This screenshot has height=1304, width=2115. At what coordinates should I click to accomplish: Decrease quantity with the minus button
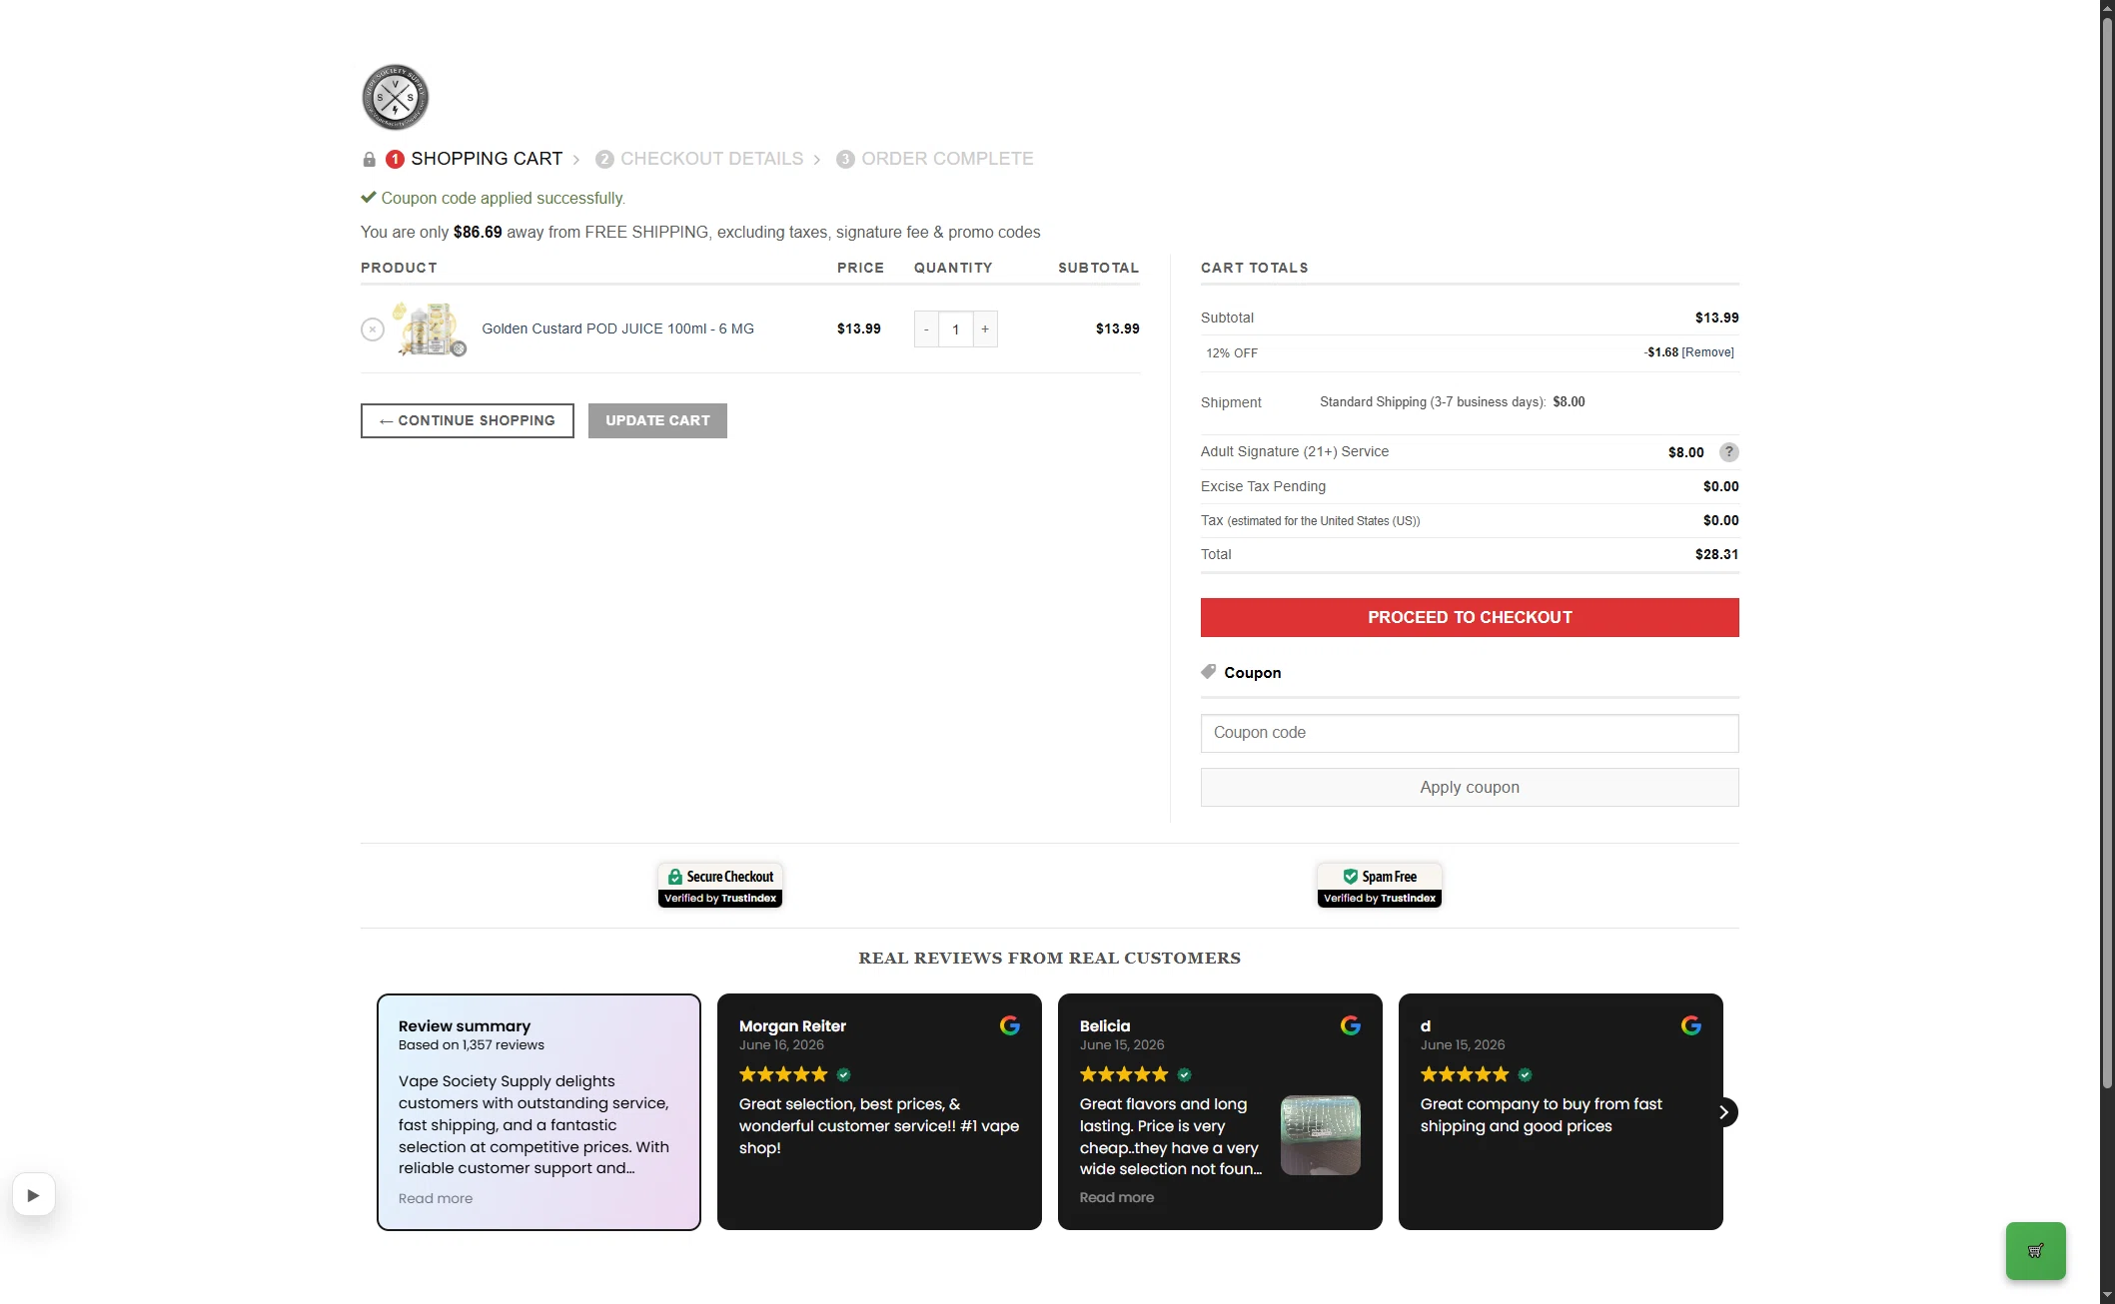click(x=926, y=329)
